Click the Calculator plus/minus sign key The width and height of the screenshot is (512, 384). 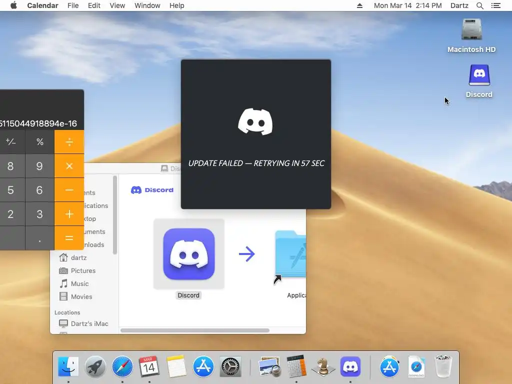pyautogui.click(x=11, y=141)
